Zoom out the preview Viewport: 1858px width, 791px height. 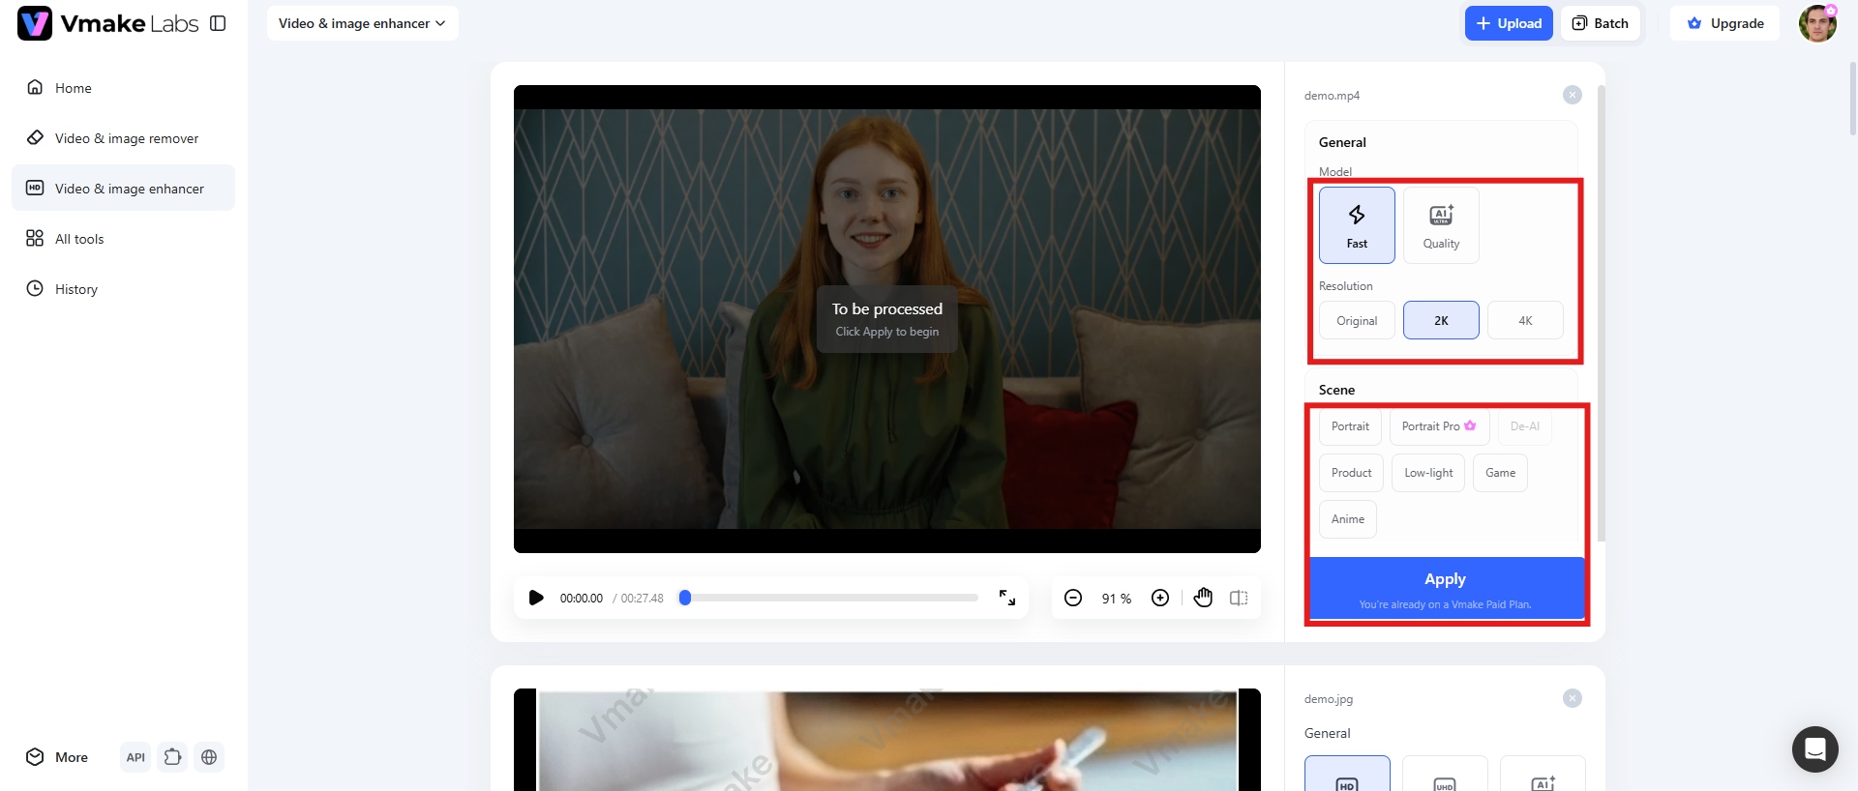[1073, 598]
